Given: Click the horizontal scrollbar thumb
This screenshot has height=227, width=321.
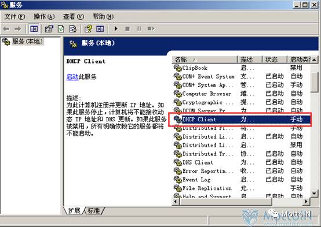Looking at the screenshot, I should click(x=225, y=202).
